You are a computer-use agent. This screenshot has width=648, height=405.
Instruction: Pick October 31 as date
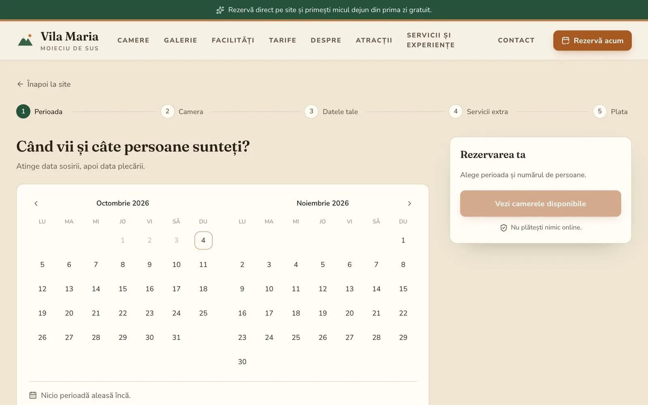pos(176,337)
